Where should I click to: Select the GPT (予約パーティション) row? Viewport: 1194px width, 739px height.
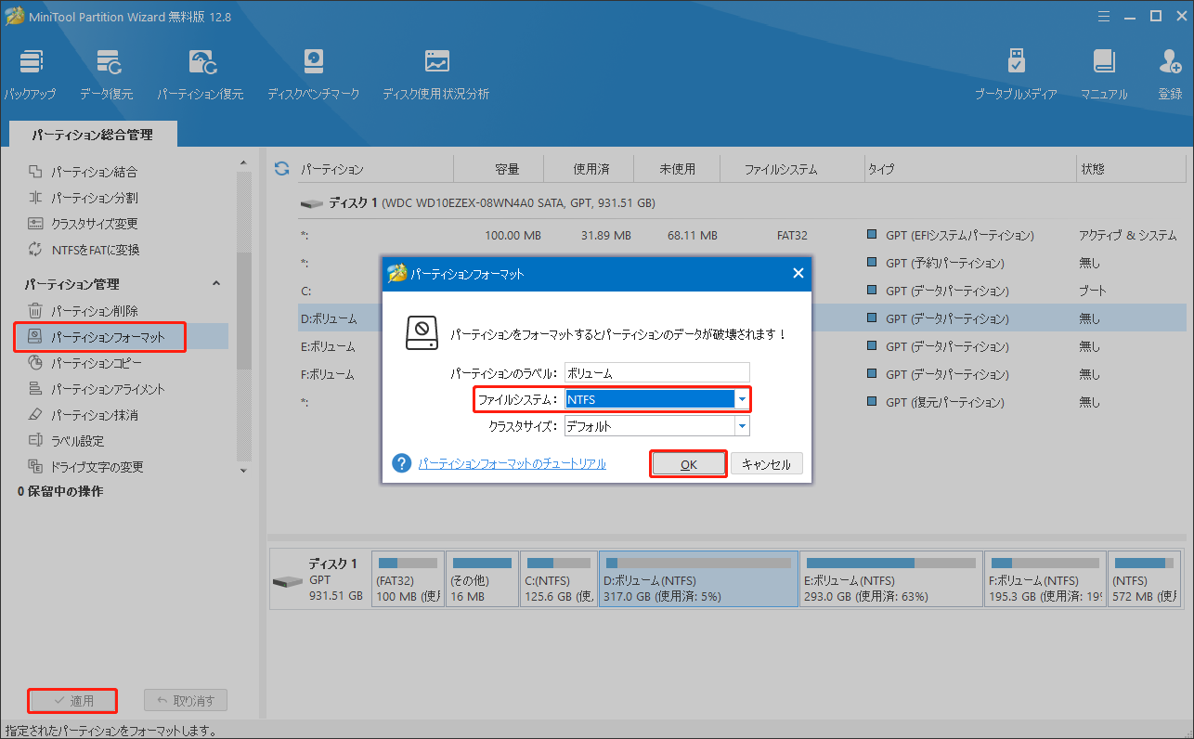click(x=742, y=263)
